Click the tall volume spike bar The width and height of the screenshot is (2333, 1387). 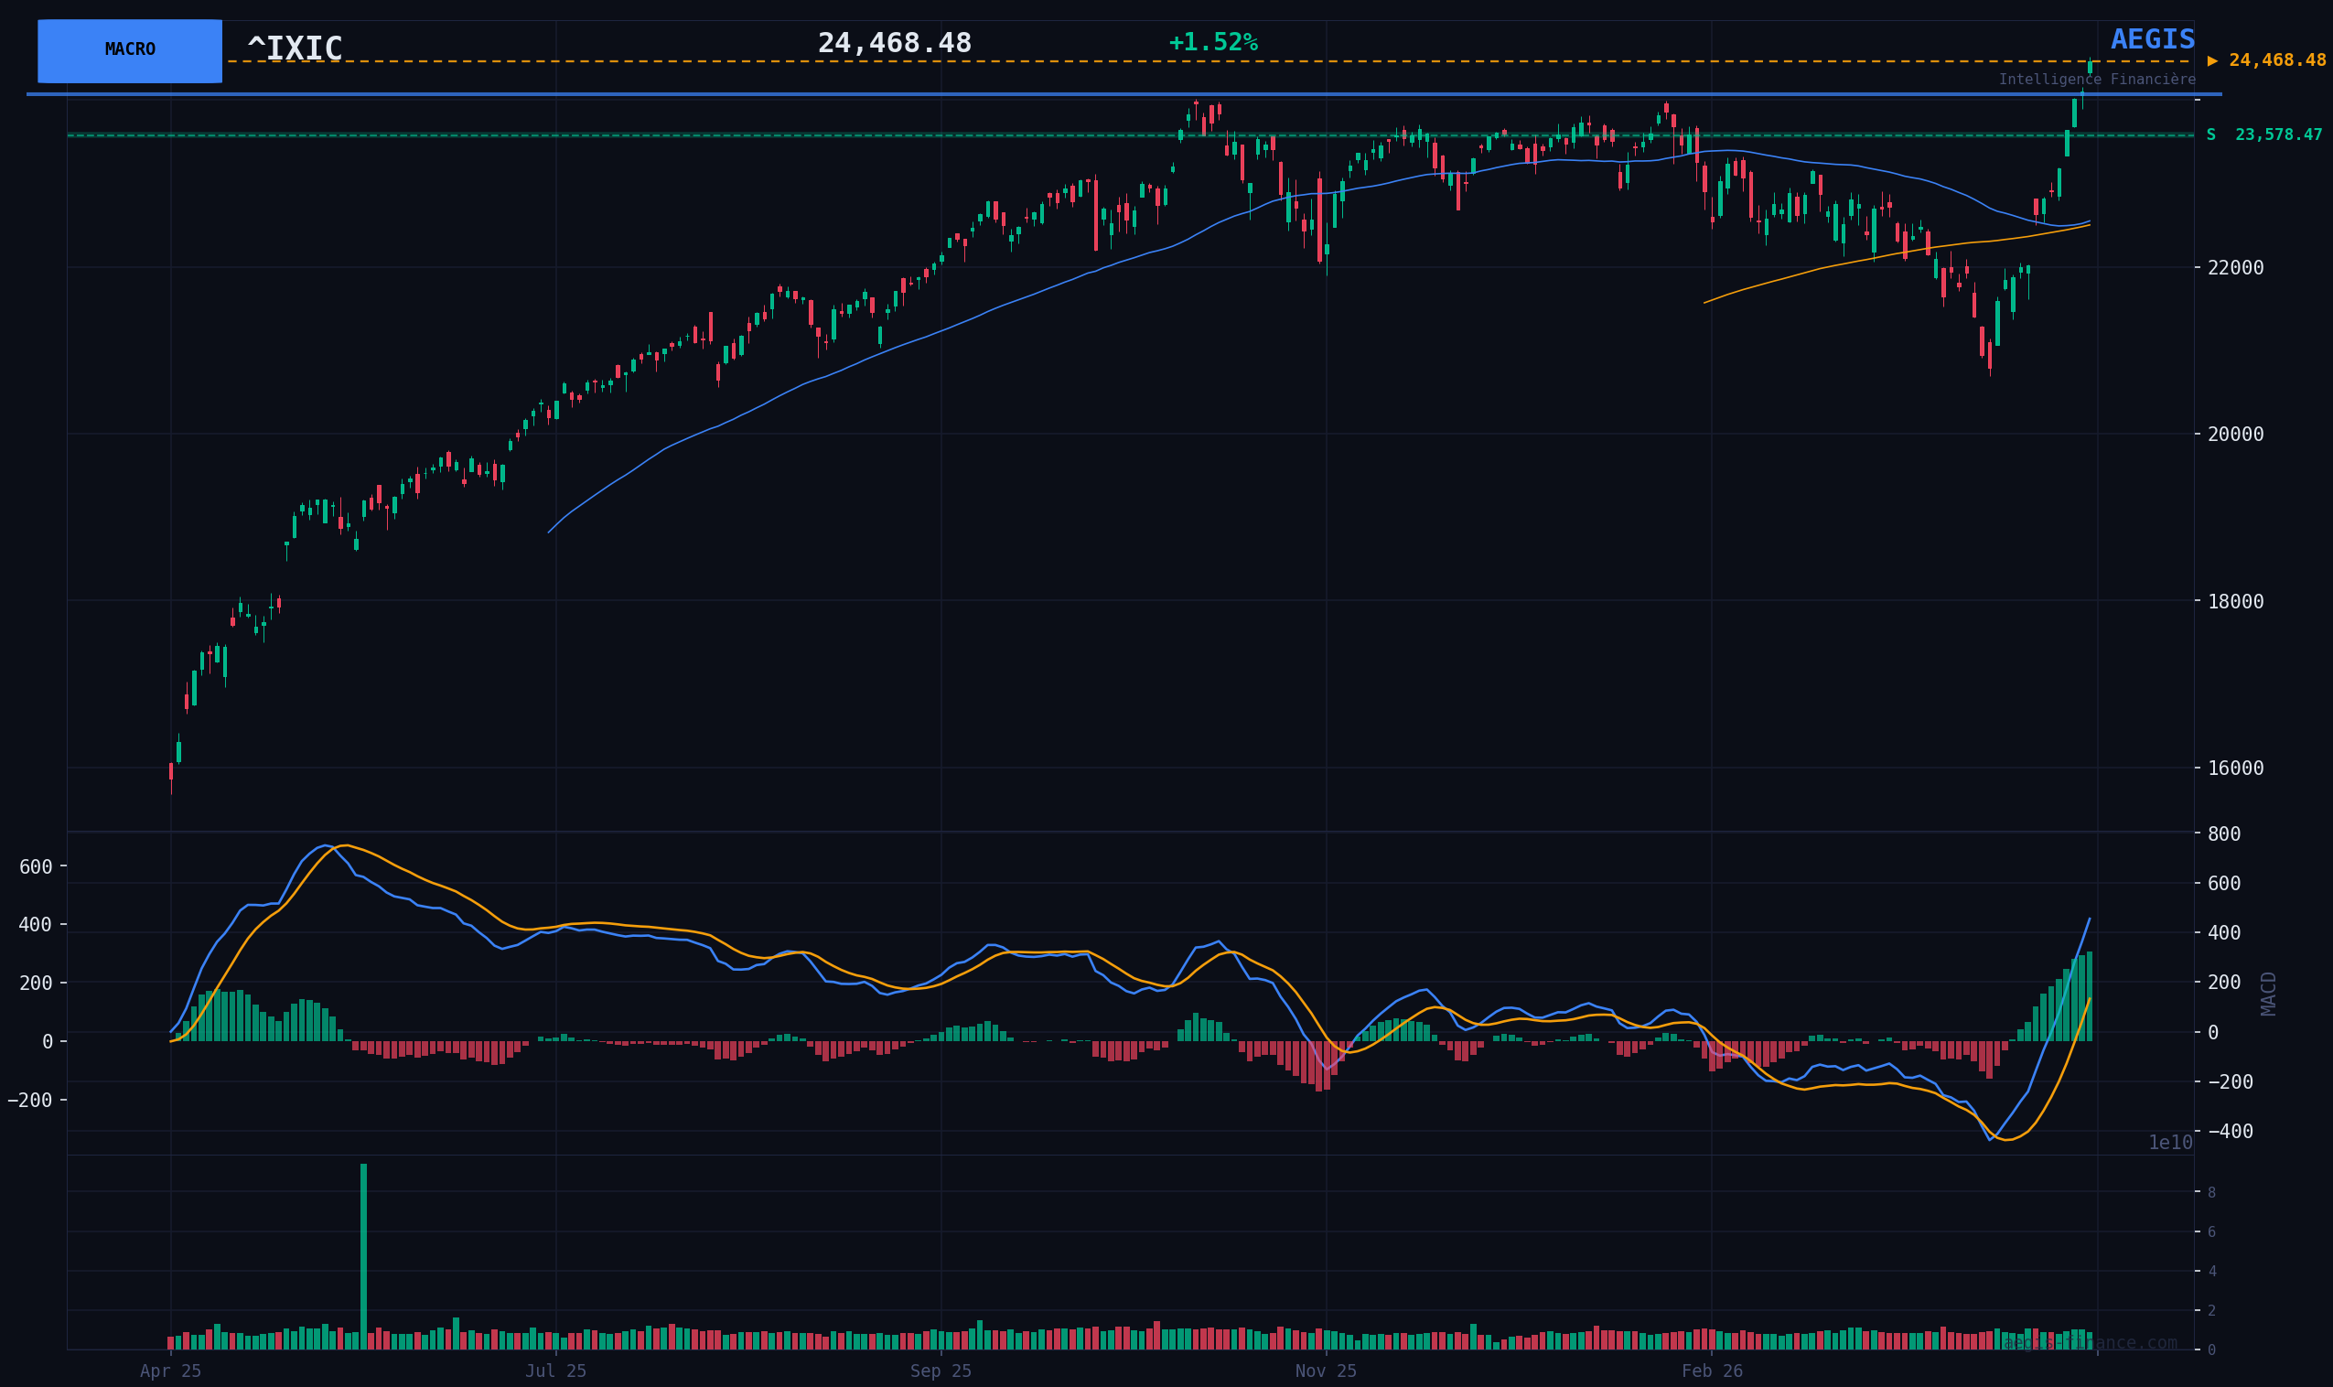tap(363, 1254)
